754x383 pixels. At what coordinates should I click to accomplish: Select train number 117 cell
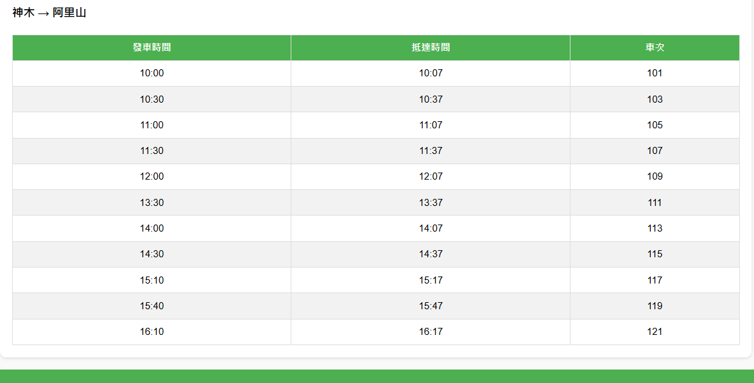655,280
